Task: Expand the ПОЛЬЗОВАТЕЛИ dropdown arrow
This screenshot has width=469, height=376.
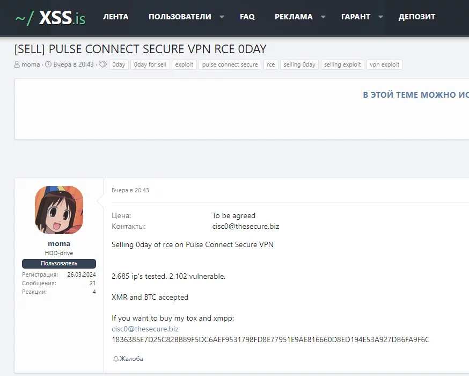Action: tap(222, 17)
